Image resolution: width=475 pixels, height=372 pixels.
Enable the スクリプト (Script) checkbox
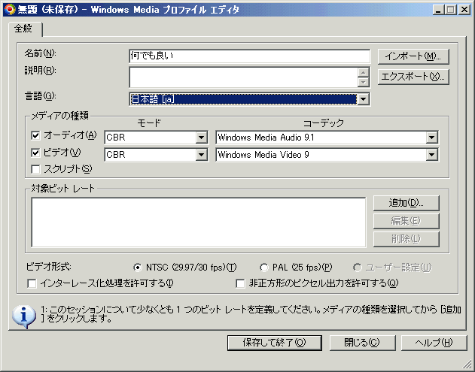35,169
